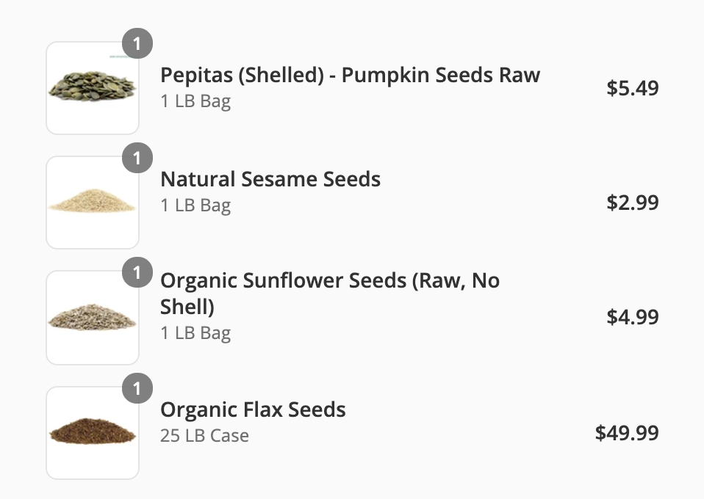
Task: Select the Organic Flax Seeds product image
Action: coord(93,433)
